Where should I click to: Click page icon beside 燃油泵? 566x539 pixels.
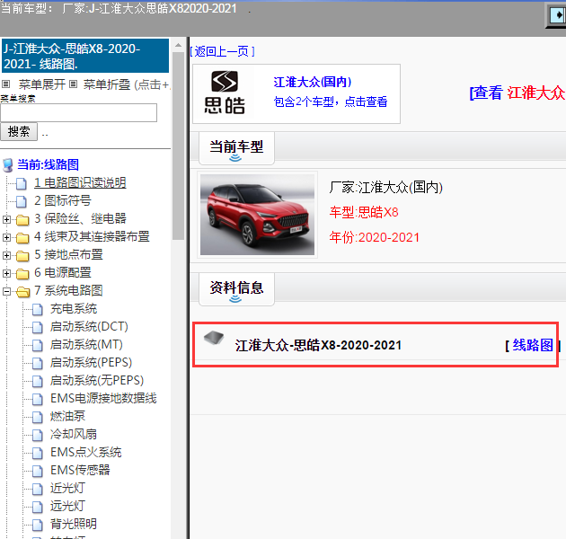pos(37,417)
